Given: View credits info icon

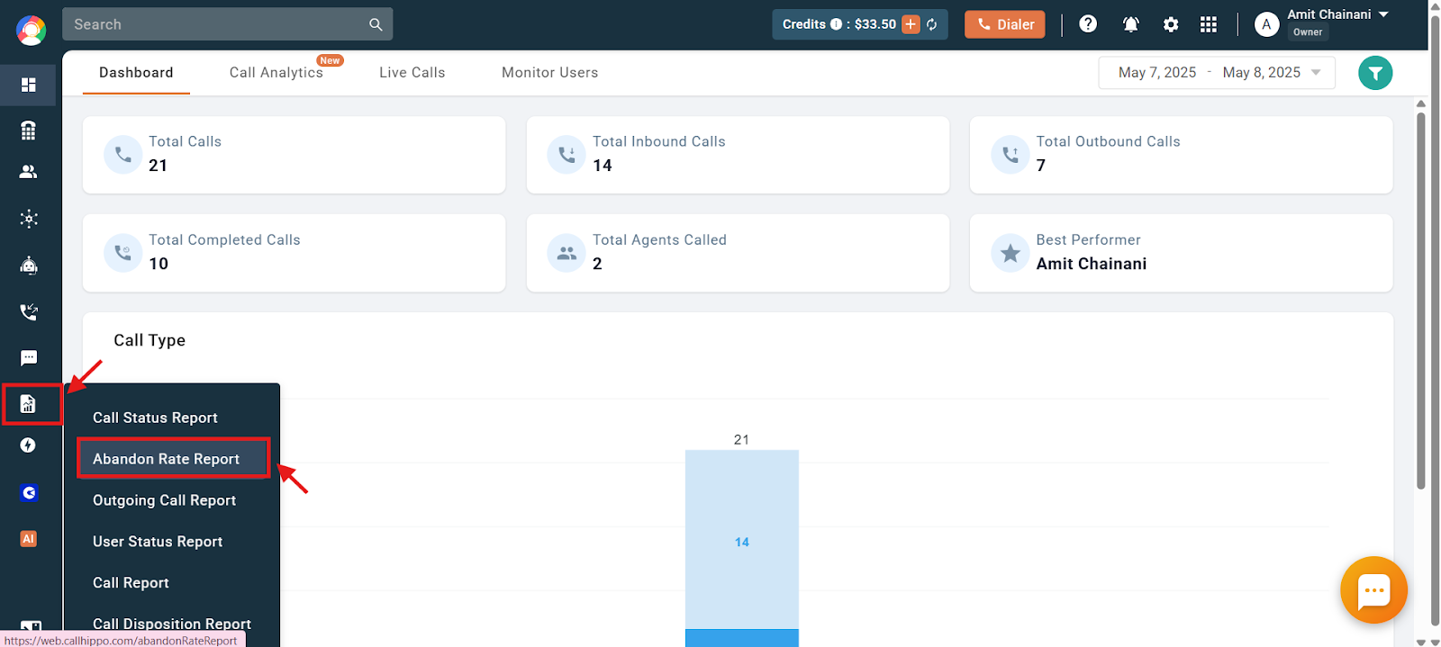Looking at the screenshot, I should [x=836, y=24].
